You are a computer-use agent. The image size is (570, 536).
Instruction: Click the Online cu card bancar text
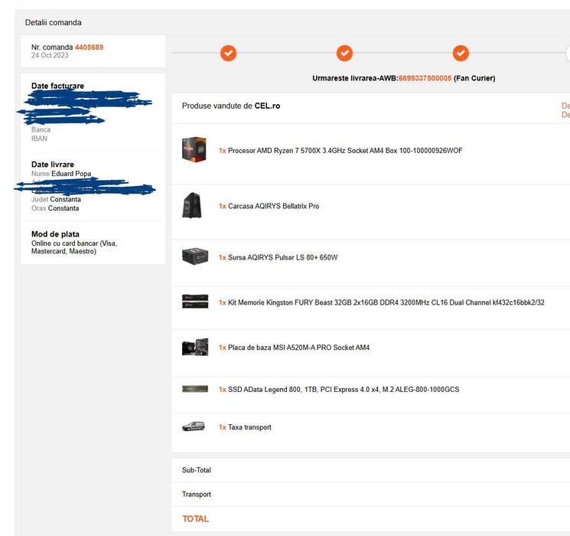(74, 247)
